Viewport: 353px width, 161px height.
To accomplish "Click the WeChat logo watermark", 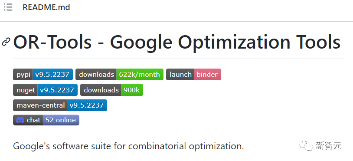I will point(306,145).
